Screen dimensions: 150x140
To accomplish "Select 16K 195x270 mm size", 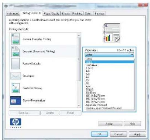I will pos(109,96).
